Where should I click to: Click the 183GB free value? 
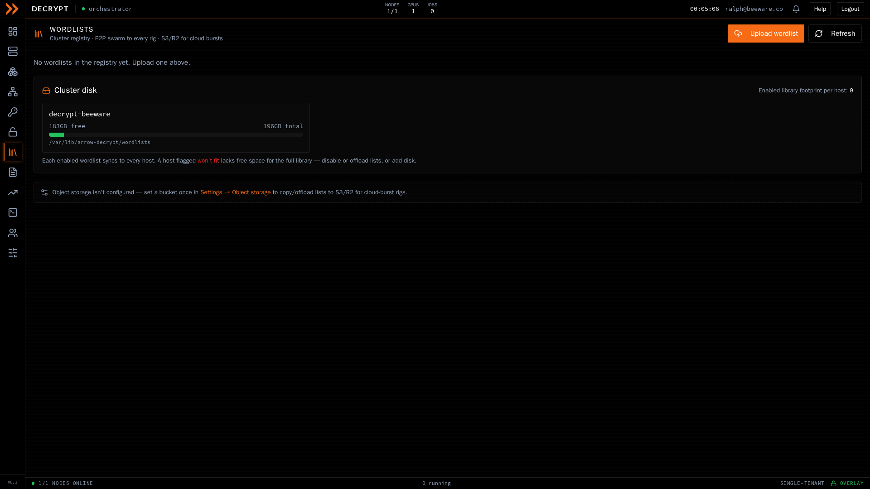click(67, 126)
